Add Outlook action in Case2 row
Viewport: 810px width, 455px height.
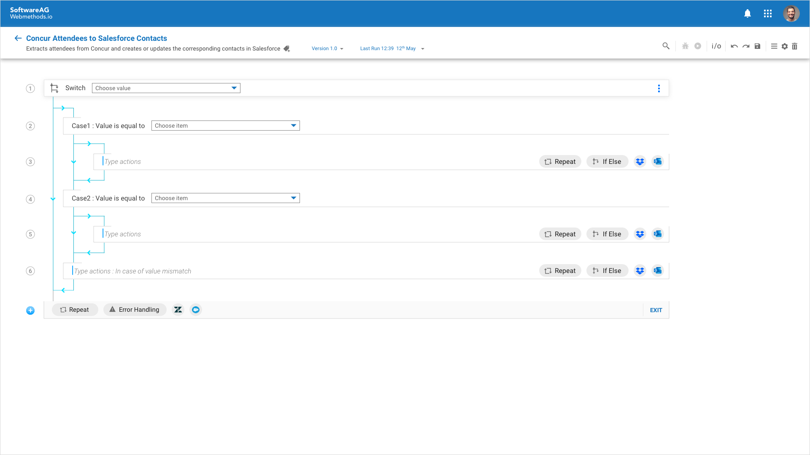click(658, 234)
